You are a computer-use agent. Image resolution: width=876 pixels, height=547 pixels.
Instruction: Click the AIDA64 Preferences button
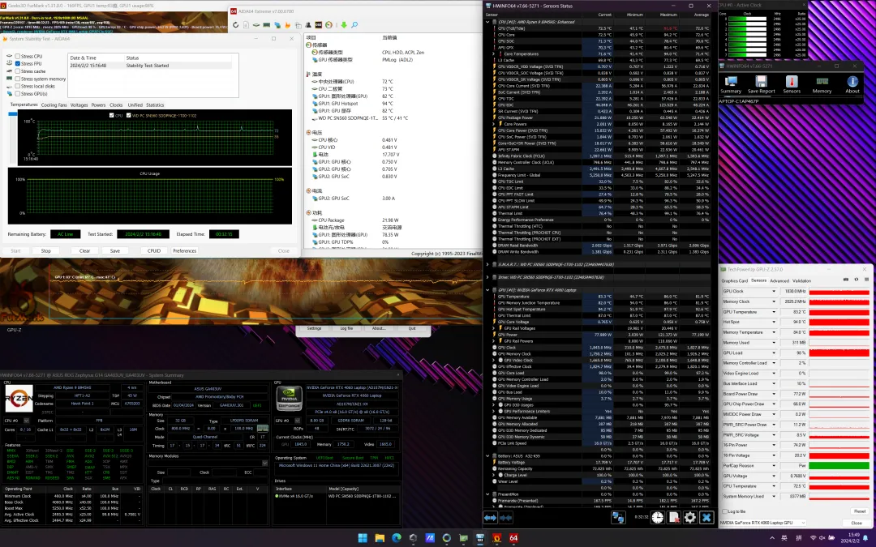184,250
